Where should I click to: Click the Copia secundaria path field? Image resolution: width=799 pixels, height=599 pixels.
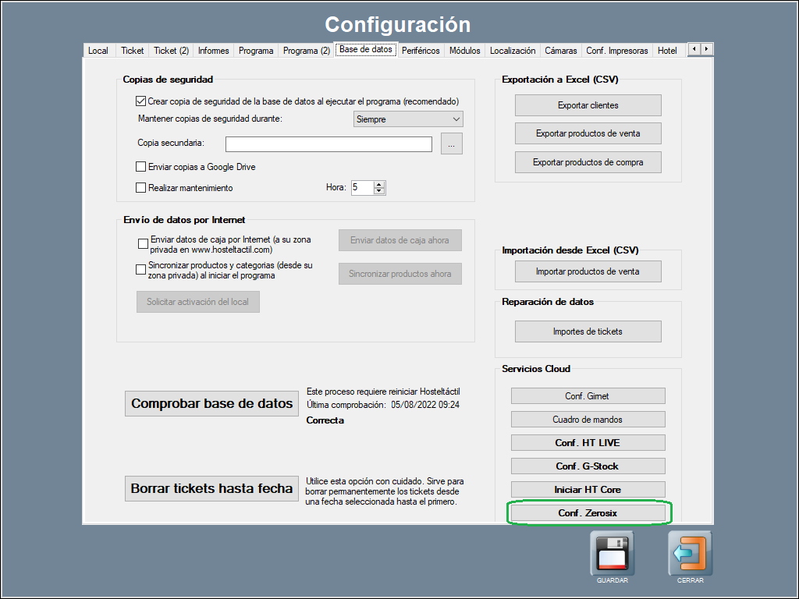point(328,144)
